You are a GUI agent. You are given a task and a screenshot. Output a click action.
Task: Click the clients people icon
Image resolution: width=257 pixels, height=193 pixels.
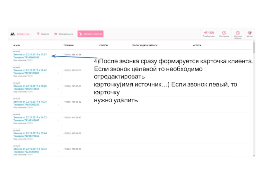tap(13, 34)
